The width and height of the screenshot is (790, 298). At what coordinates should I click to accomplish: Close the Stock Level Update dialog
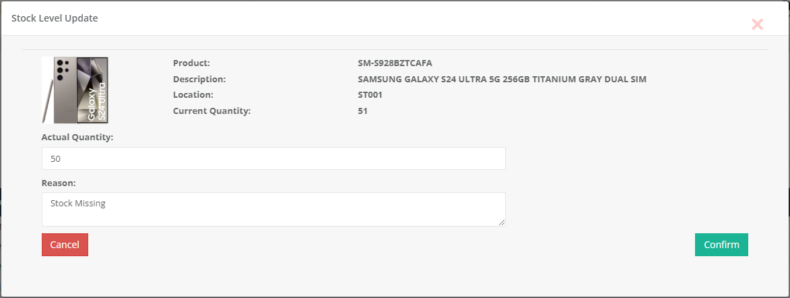click(x=757, y=24)
